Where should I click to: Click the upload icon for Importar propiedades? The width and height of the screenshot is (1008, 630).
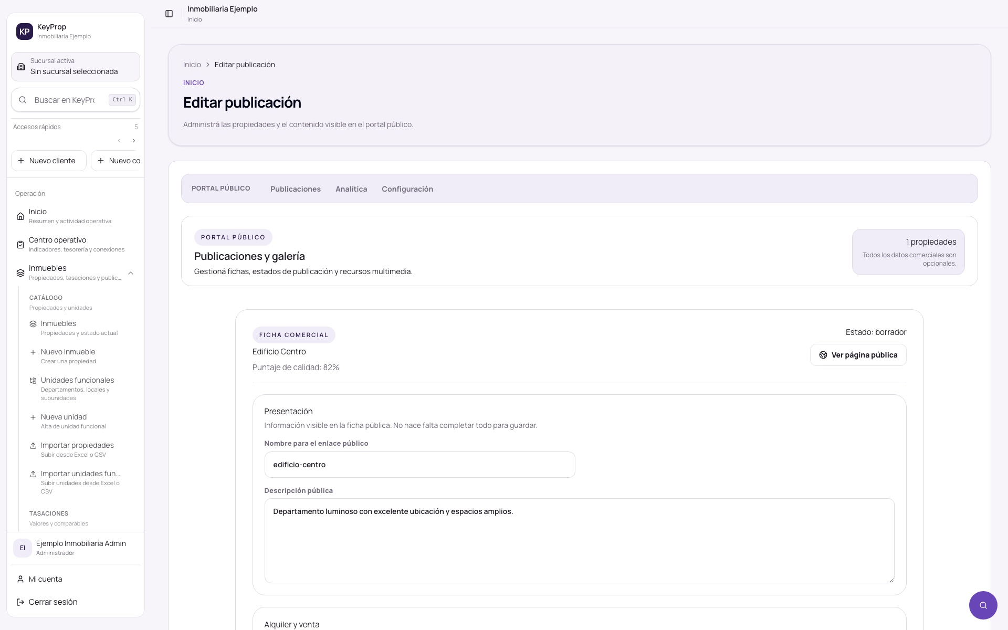click(33, 446)
